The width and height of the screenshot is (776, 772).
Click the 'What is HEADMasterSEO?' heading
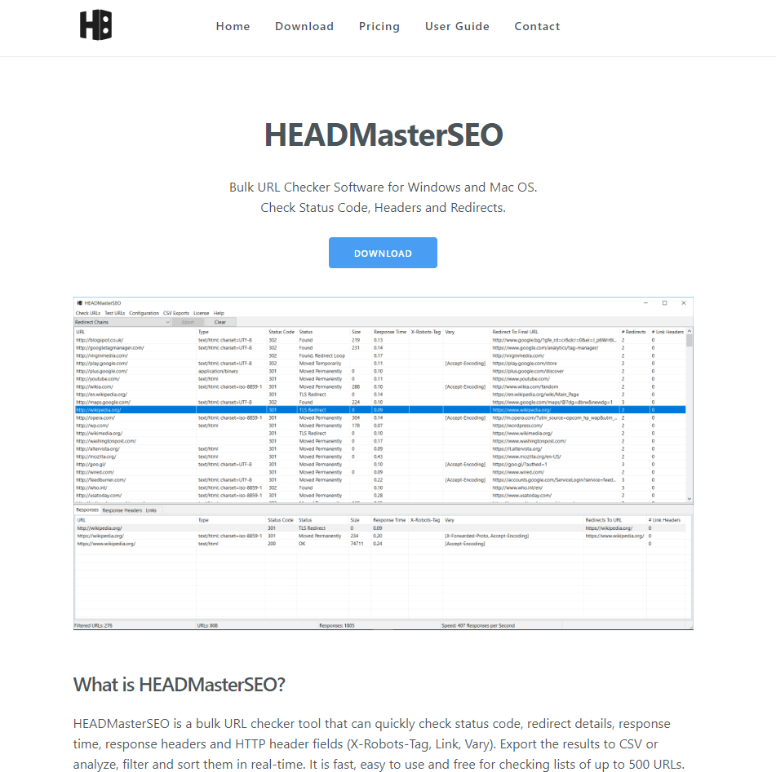point(180,685)
